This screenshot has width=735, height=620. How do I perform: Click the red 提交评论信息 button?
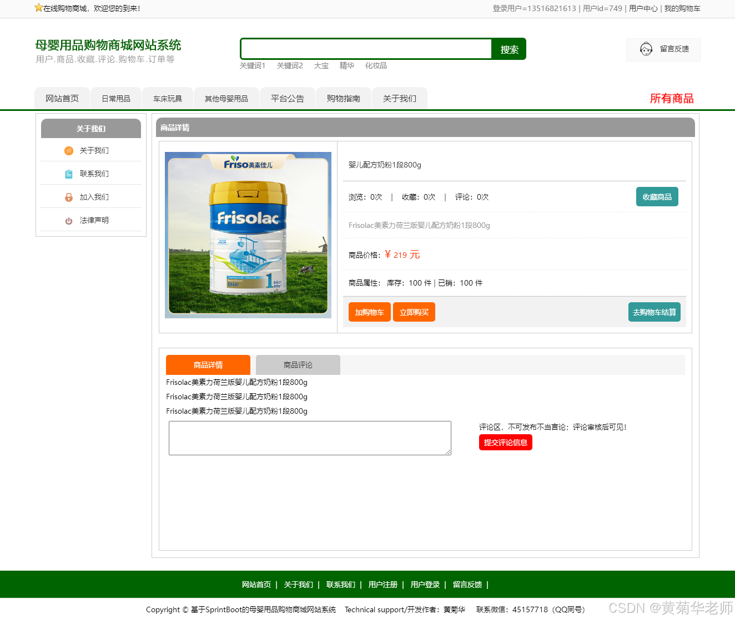pyautogui.click(x=506, y=443)
